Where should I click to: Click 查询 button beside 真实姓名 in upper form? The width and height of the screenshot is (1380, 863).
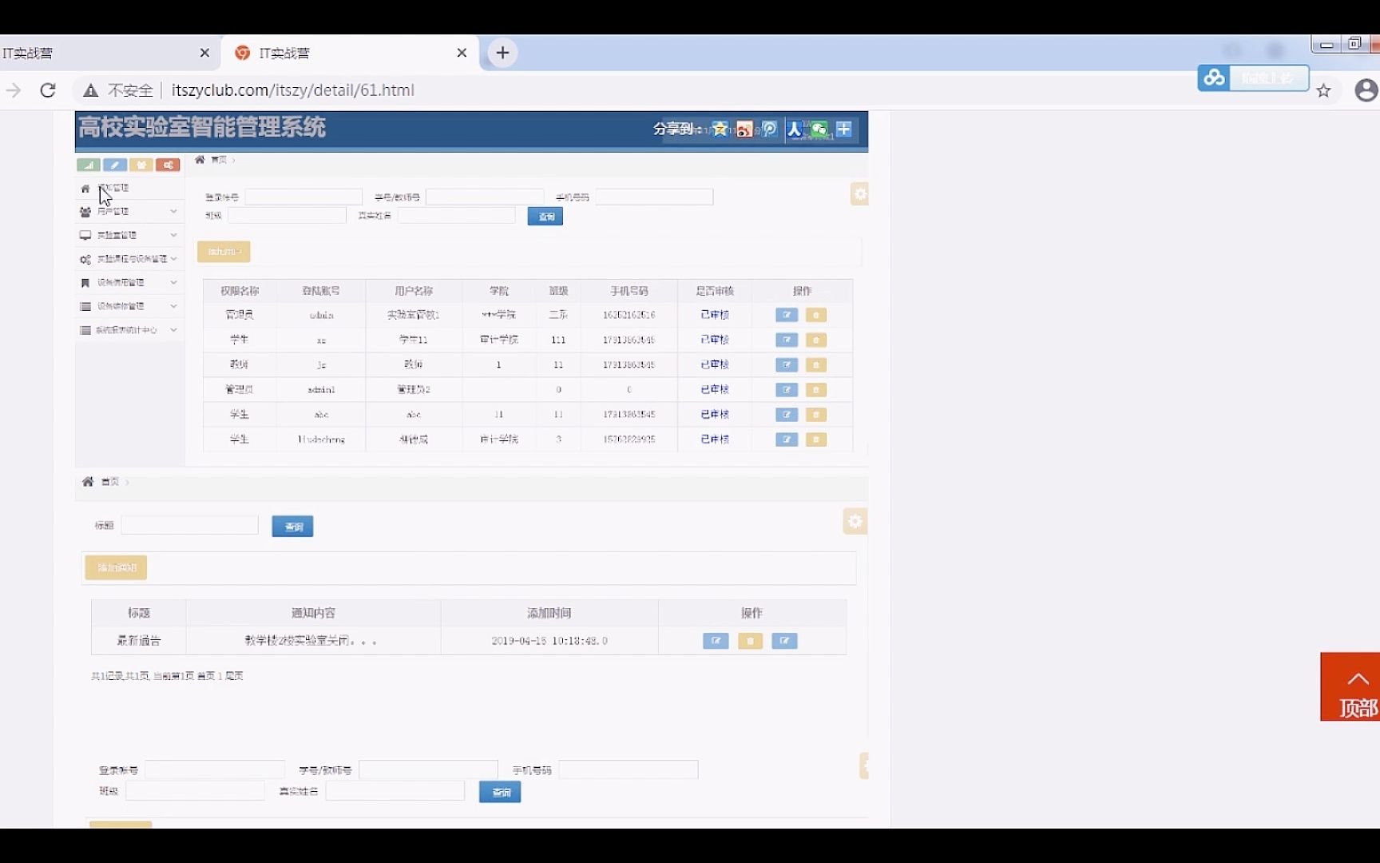545,217
